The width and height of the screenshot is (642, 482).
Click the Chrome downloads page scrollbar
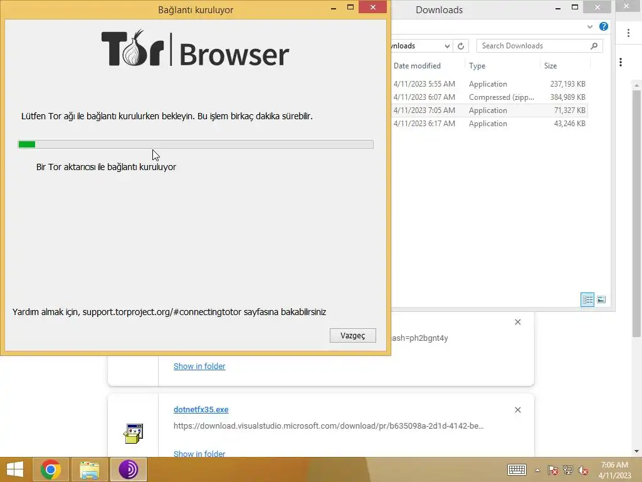tap(636, 213)
